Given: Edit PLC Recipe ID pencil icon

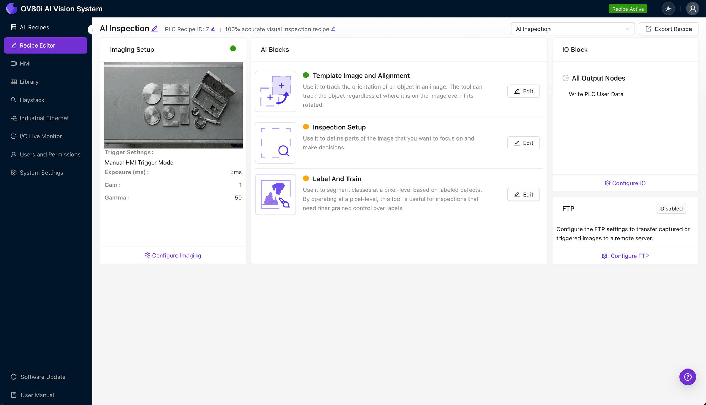Looking at the screenshot, I should pos(213,29).
